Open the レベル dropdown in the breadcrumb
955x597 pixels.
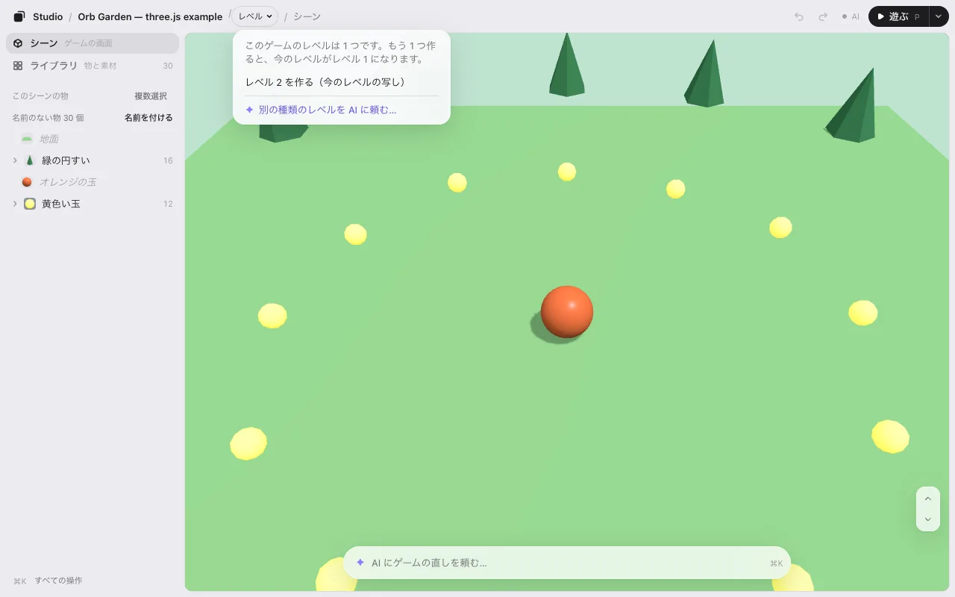255,16
